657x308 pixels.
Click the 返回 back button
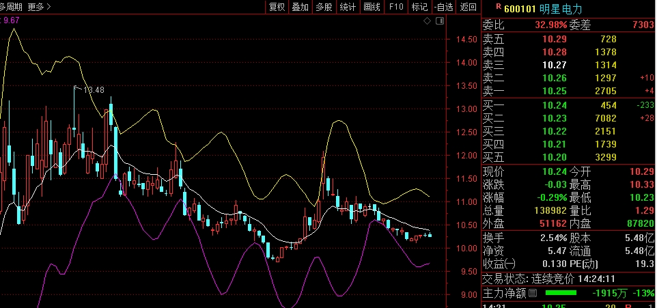tap(468, 7)
